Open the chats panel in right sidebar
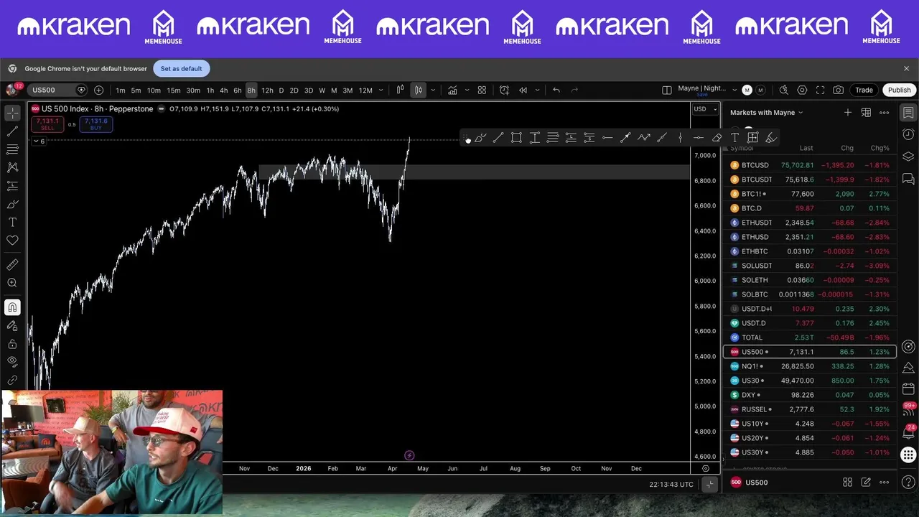The height and width of the screenshot is (517, 919). point(908,179)
